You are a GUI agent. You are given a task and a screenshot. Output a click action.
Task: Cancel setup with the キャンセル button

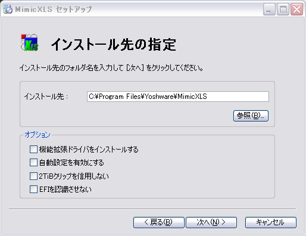click(x=271, y=222)
